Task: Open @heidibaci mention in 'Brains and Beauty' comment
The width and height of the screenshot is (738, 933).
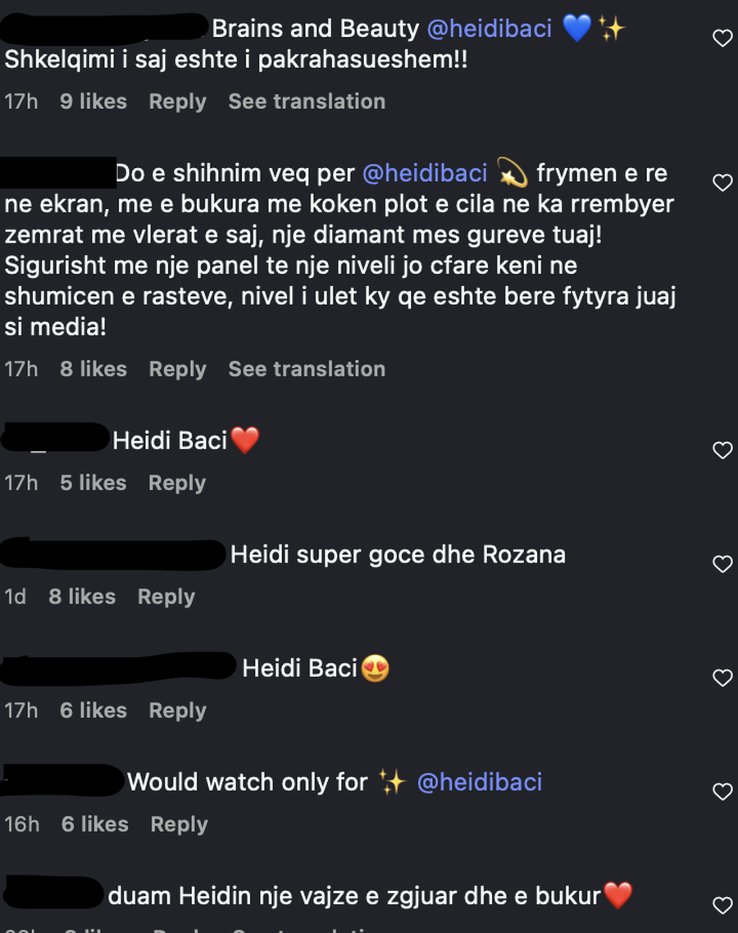Action: [490, 29]
